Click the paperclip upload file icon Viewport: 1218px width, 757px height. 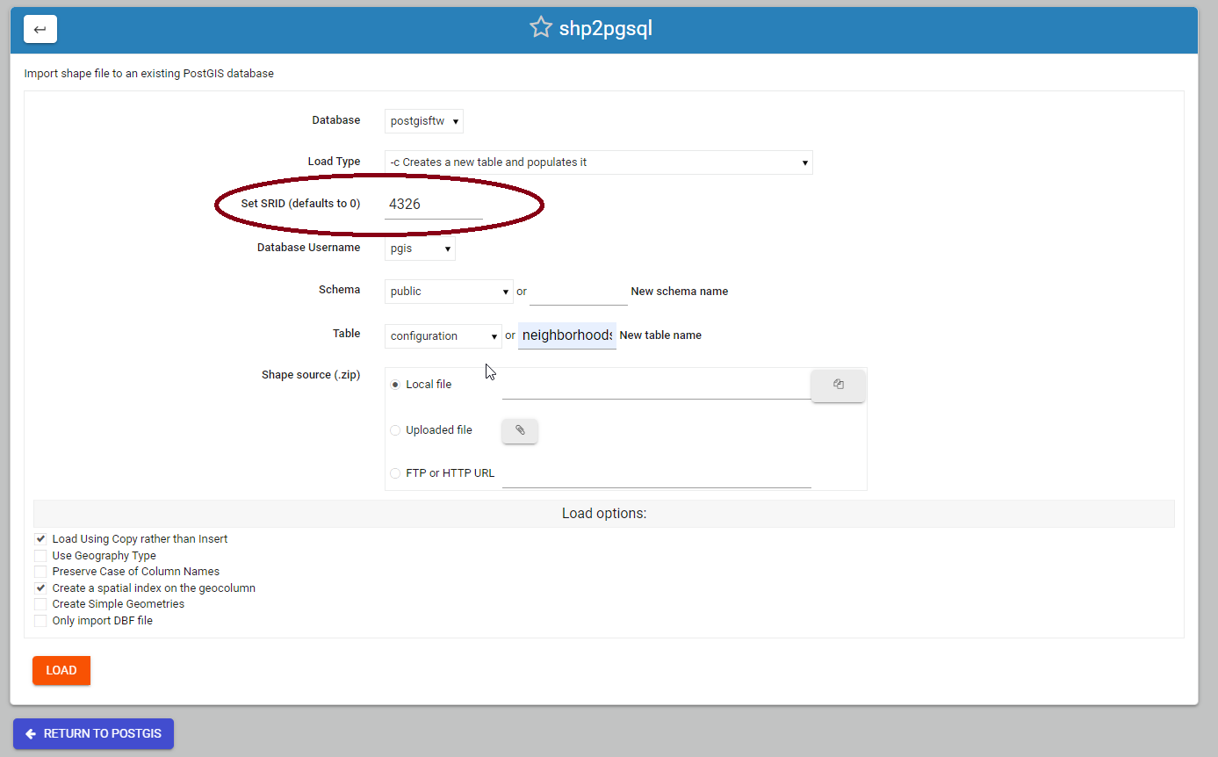[x=519, y=430]
